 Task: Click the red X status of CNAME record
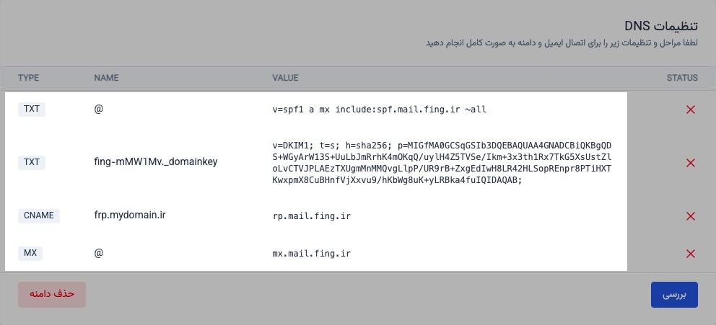tap(691, 216)
